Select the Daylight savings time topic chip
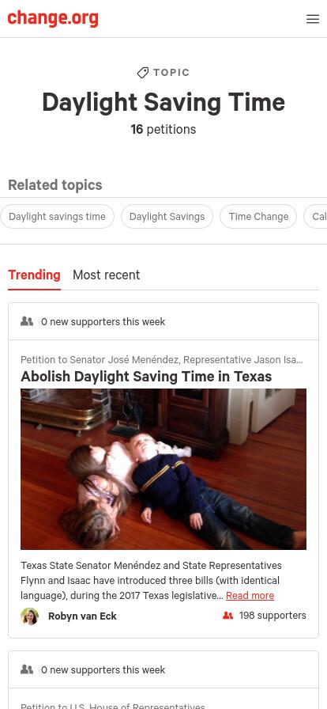The image size is (327, 709). coord(57,217)
